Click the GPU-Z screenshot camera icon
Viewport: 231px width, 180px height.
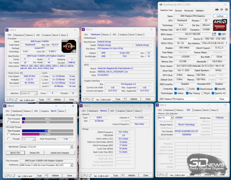217,10
